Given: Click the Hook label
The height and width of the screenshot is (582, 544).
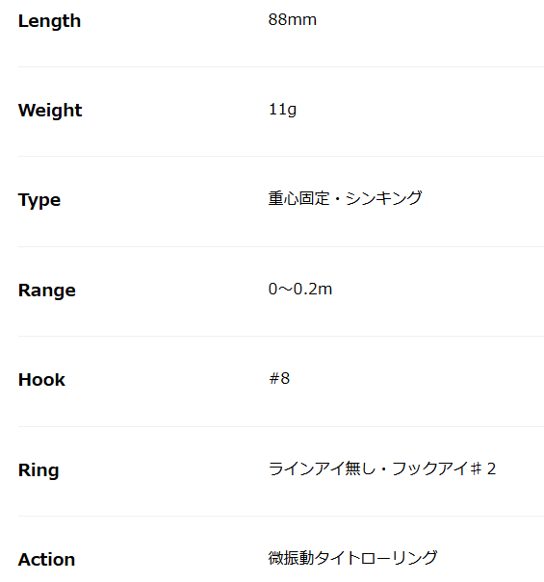Looking at the screenshot, I should (41, 380).
